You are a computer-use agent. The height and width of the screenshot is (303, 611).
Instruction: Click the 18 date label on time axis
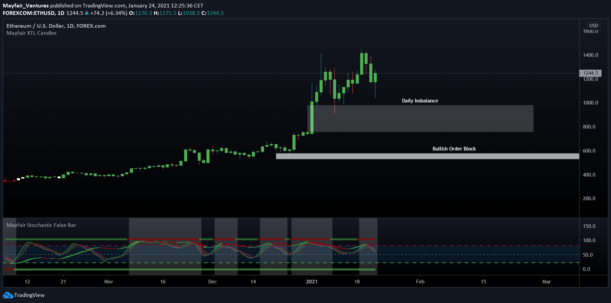357,282
